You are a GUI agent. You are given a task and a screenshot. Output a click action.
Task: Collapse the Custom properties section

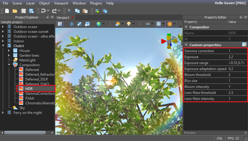(x=186, y=45)
